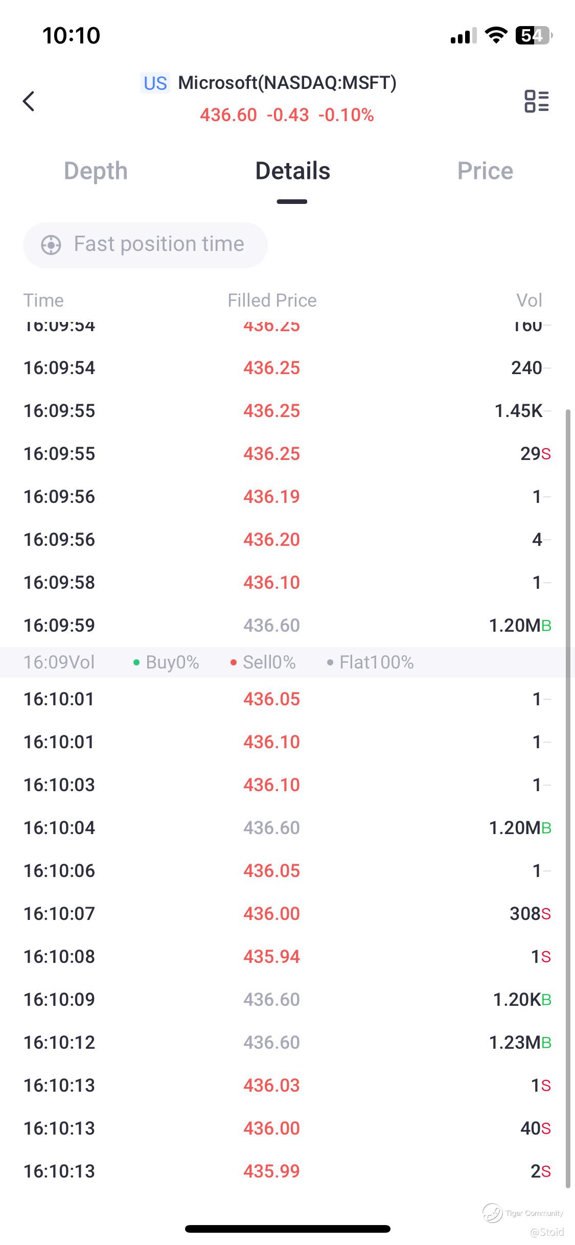The width and height of the screenshot is (575, 1245).
Task: Select the 16:09:59 trade of 1.20M
Action: coord(287,625)
